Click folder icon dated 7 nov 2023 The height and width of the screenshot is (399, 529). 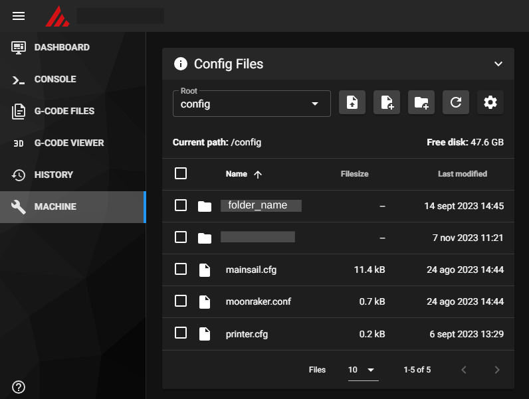tap(205, 238)
